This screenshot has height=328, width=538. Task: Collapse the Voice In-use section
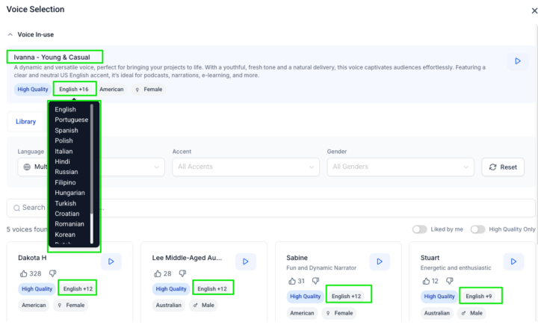(x=10, y=34)
